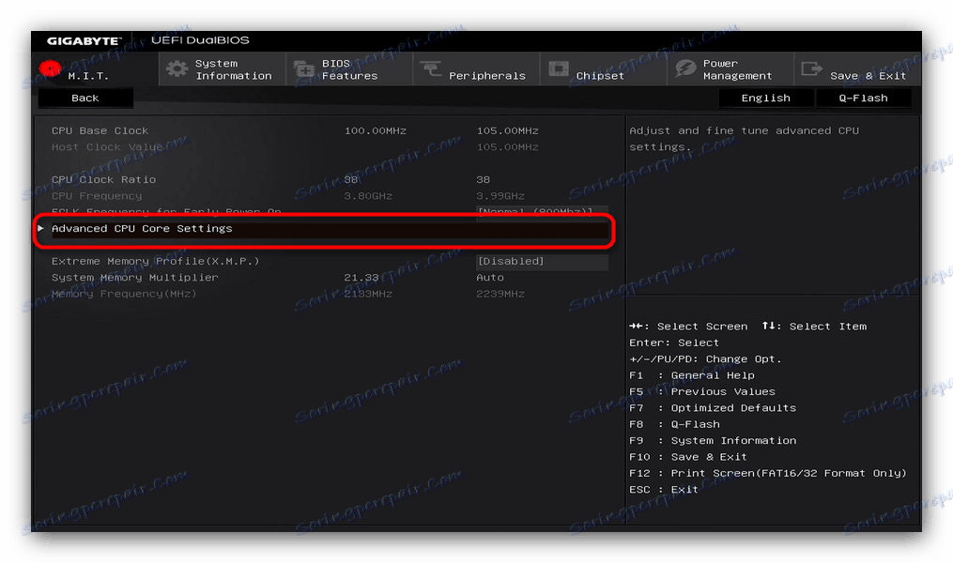Click the Host Clock Value label
This screenshot has height=563, width=953.
click(x=107, y=147)
